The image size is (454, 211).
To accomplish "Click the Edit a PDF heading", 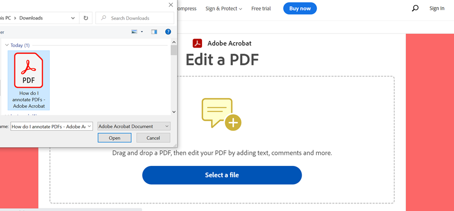I will pyautogui.click(x=222, y=60).
